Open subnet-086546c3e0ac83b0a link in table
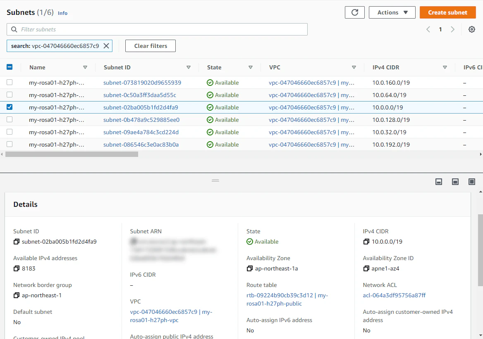The image size is (483, 339). (141, 145)
